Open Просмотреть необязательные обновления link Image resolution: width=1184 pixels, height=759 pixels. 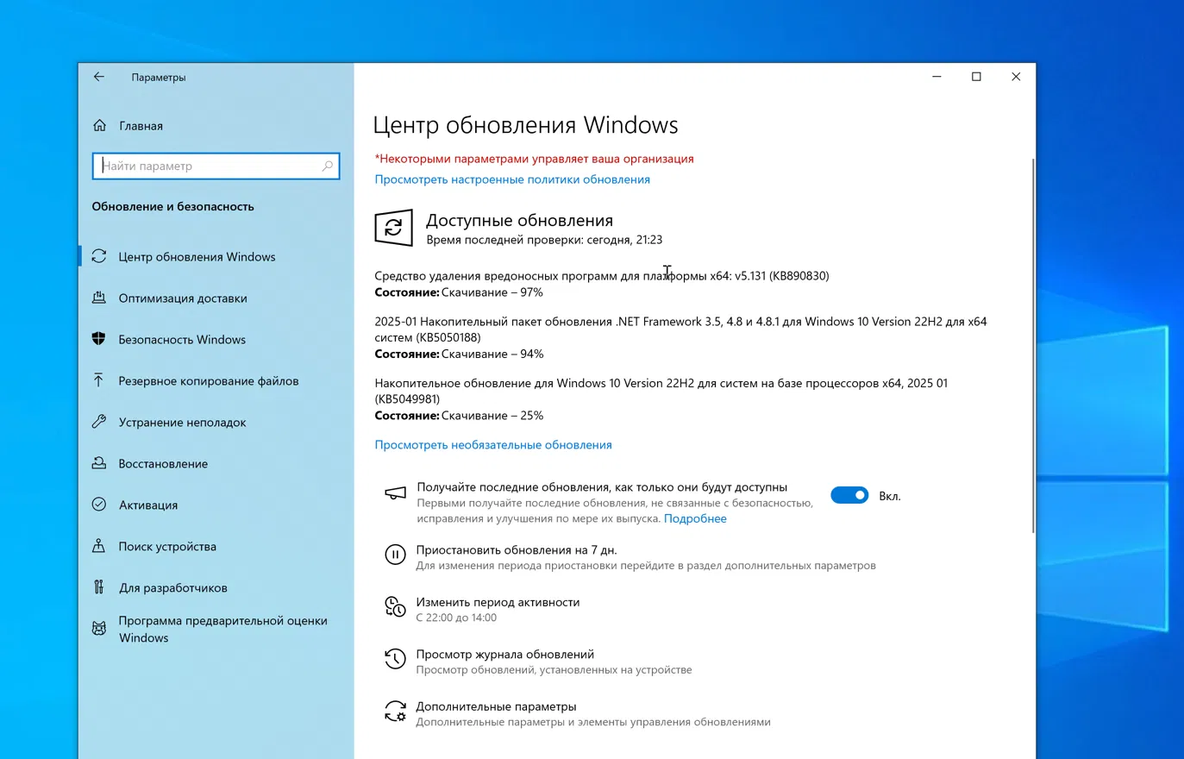(x=493, y=445)
